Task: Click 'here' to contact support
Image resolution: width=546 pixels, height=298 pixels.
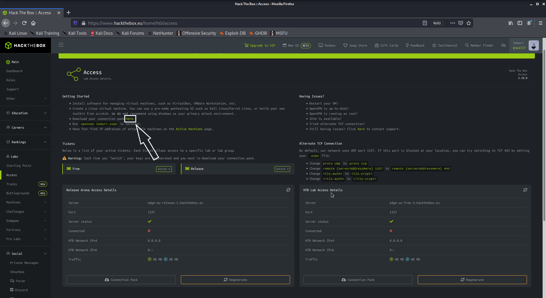Action: (x=361, y=129)
